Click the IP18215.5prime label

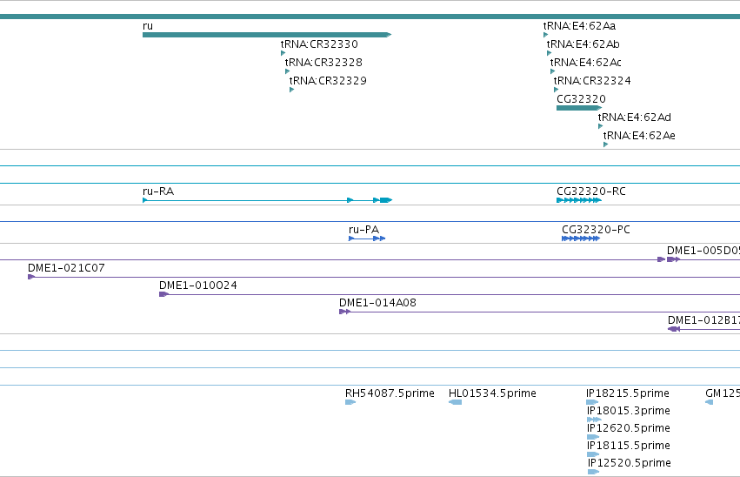[x=628, y=393]
